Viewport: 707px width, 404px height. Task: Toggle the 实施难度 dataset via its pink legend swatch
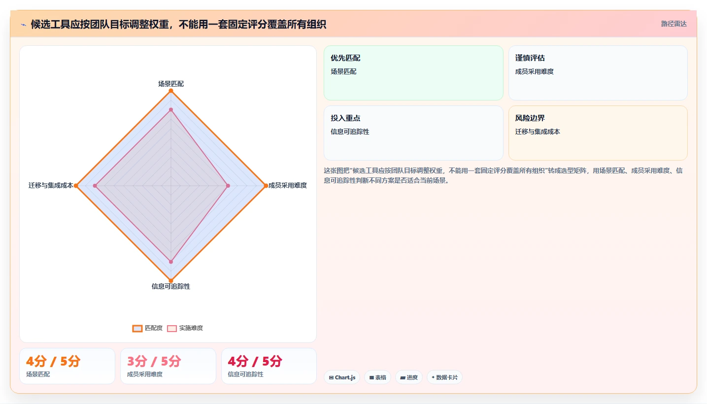[172, 328]
